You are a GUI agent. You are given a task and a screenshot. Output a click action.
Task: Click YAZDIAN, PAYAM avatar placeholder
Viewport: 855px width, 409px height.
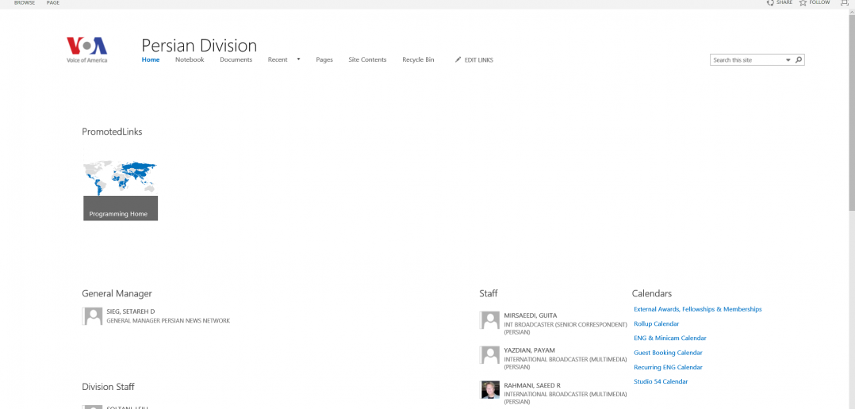[490, 355]
